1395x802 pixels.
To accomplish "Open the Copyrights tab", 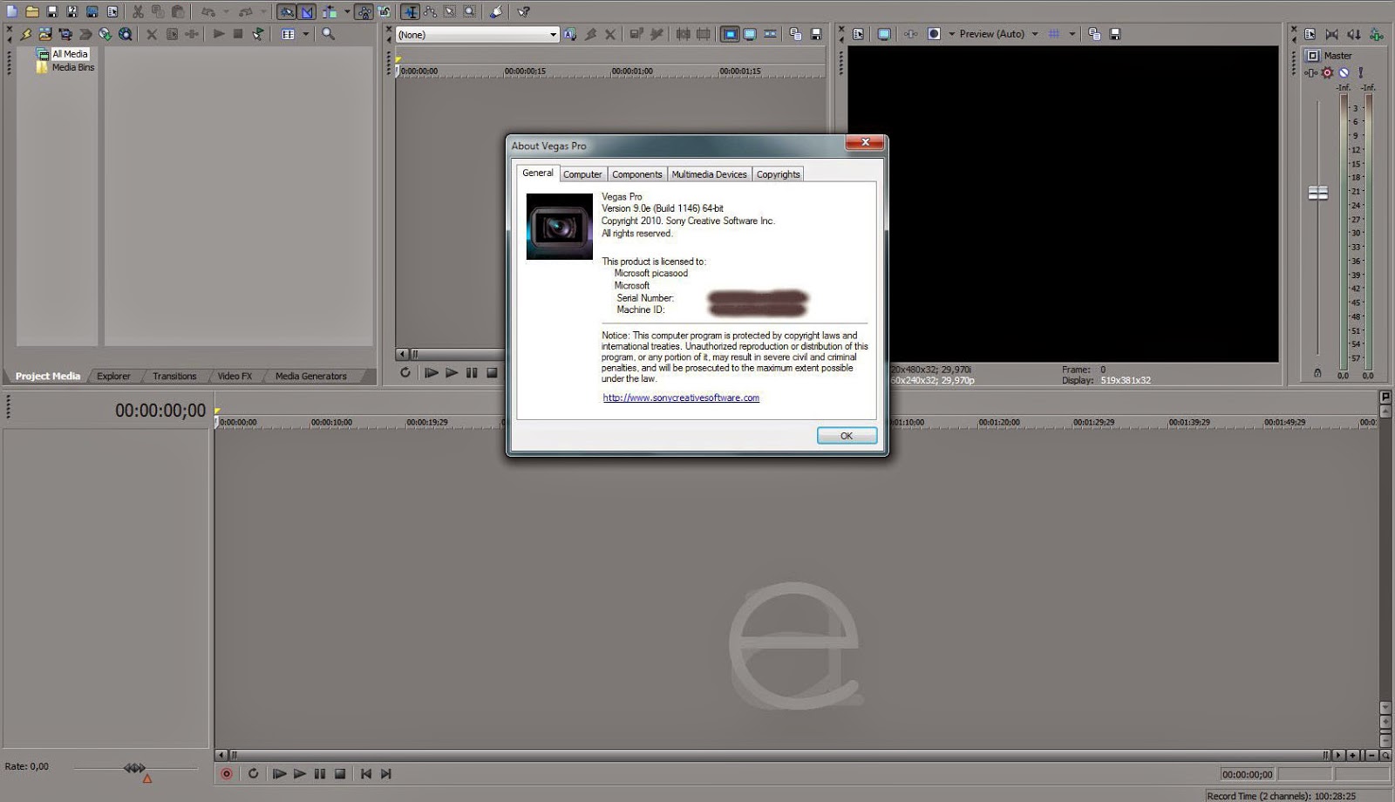I will (778, 174).
